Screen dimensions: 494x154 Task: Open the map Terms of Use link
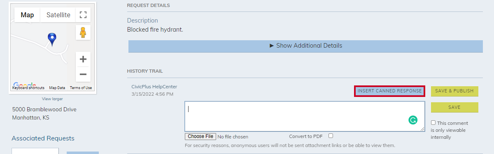click(x=81, y=88)
